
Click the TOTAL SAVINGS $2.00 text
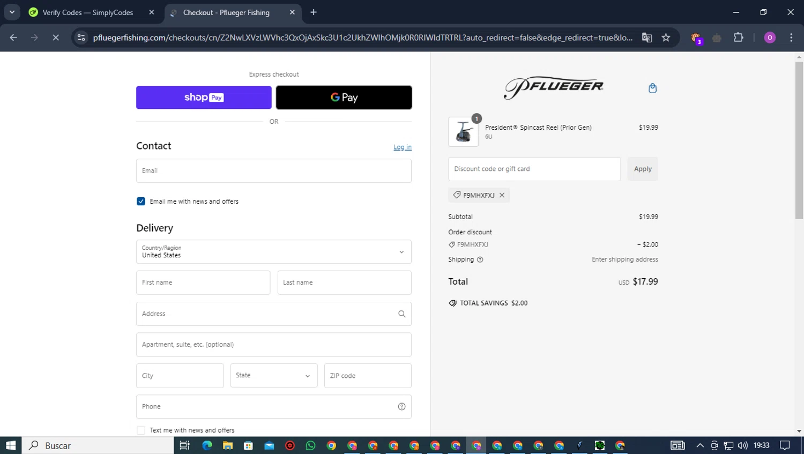coord(494,303)
